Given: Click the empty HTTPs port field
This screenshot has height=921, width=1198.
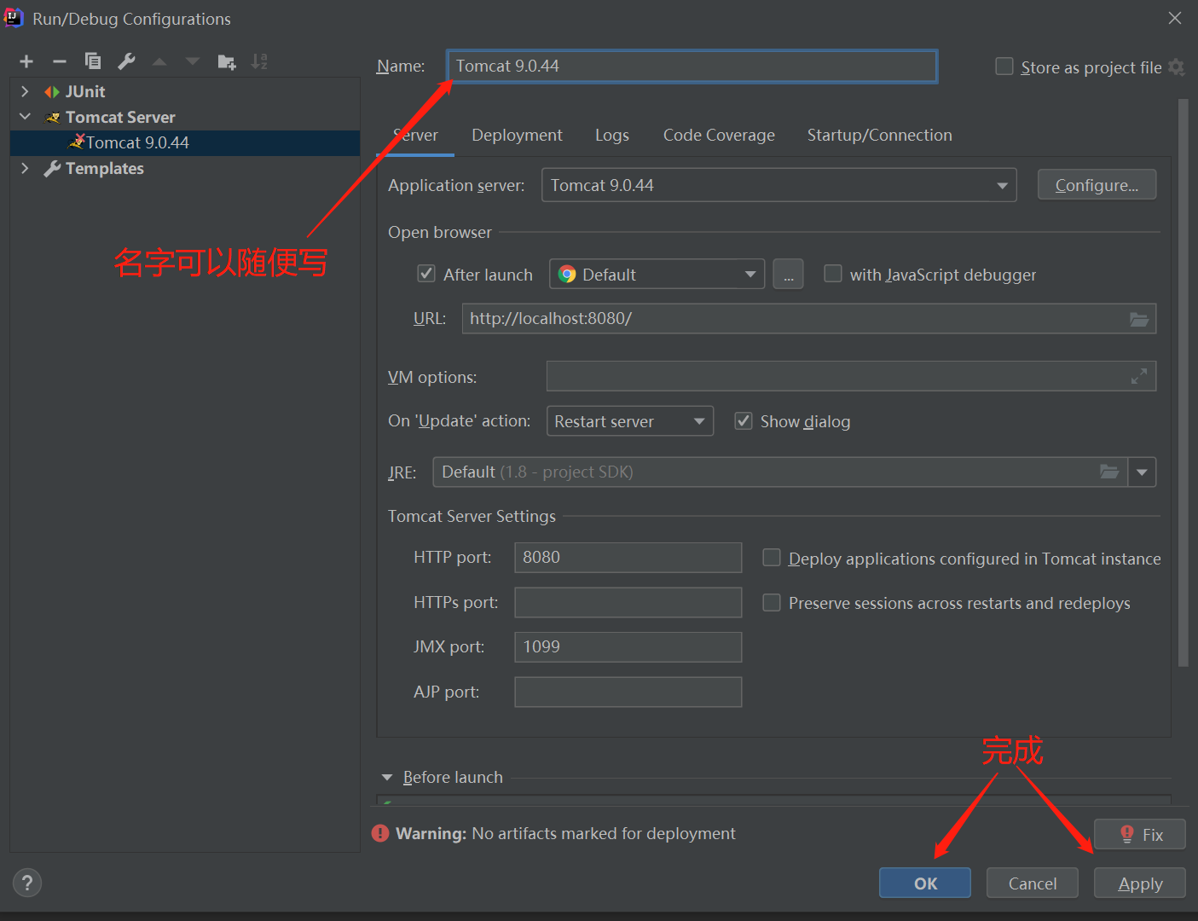Looking at the screenshot, I should 628,602.
